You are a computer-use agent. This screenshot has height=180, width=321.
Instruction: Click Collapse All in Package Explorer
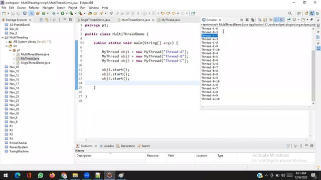[x=41, y=20]
